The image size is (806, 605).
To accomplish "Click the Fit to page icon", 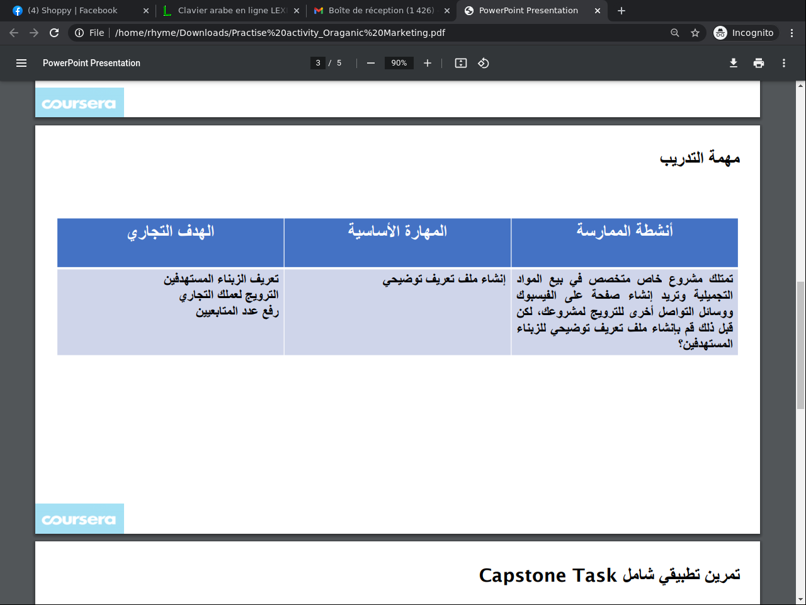I will pyautogui.click(x=461, y=63).
